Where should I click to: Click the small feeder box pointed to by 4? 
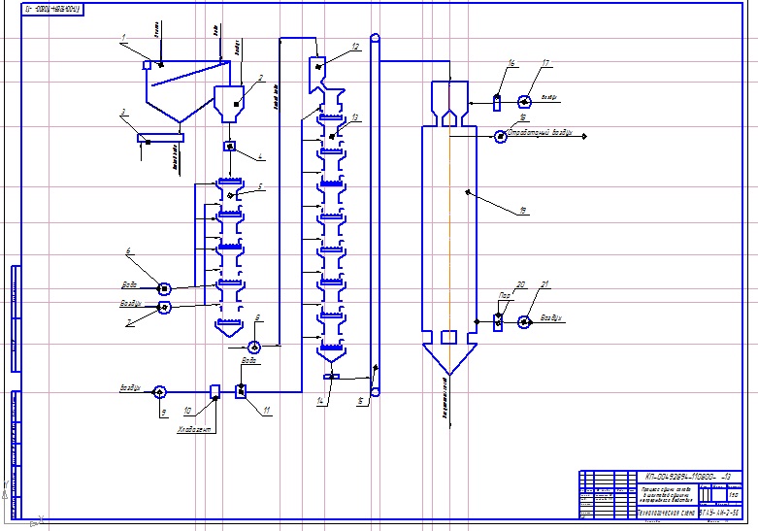[230, 146]
